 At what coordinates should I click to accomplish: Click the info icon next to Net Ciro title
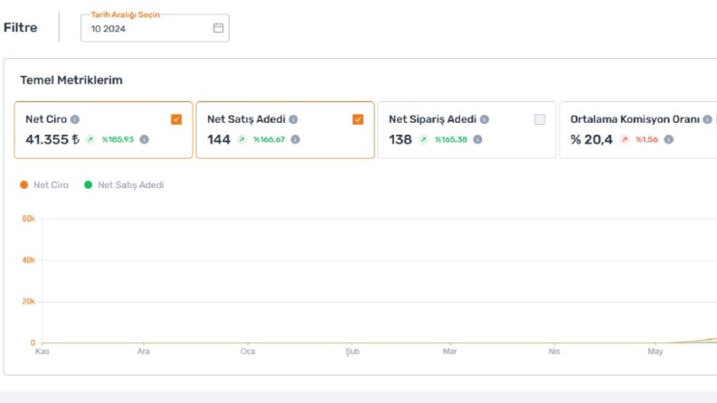[x=74, y=119]
